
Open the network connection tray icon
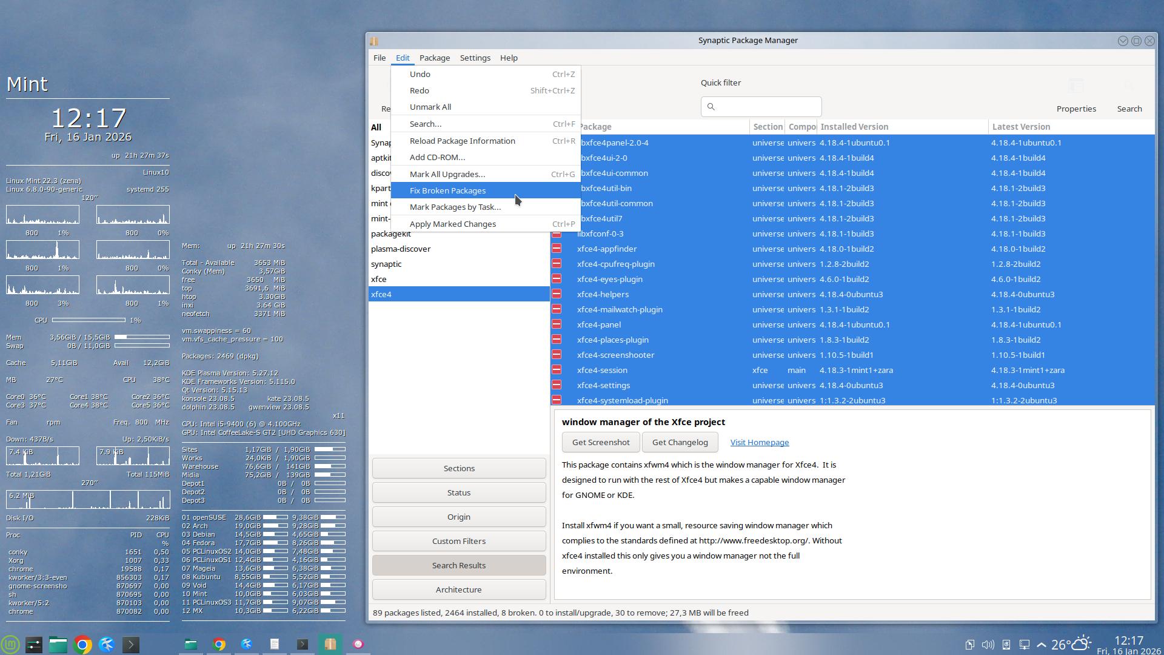(1024, 645)
